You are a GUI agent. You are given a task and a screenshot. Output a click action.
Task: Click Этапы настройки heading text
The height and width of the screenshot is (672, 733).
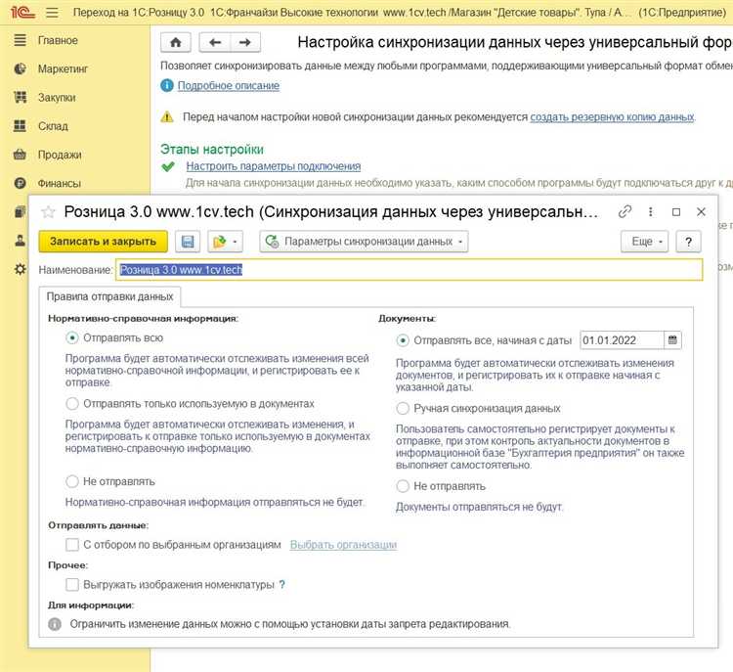(x=212, y=150)
